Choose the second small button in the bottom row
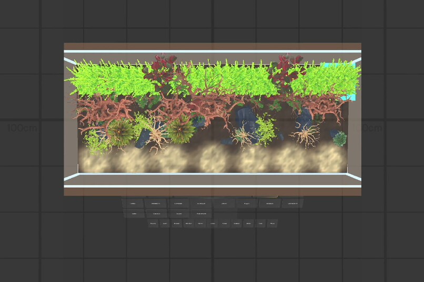This screenshot has width=424, height=282. [x=165, y=223]
